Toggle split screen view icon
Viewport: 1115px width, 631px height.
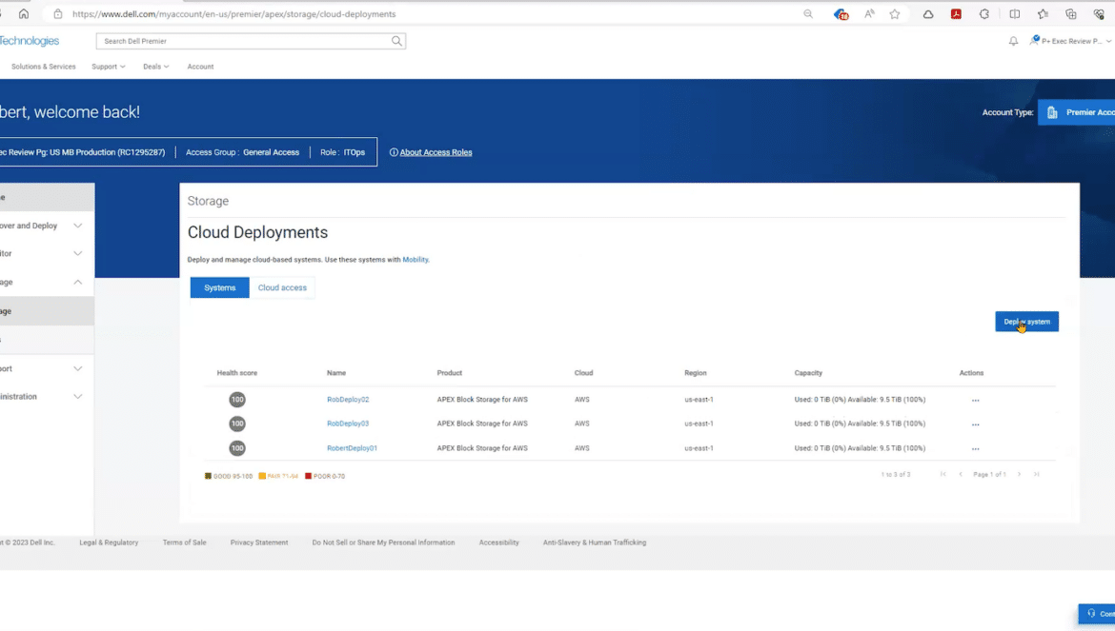coord(1015,13)
